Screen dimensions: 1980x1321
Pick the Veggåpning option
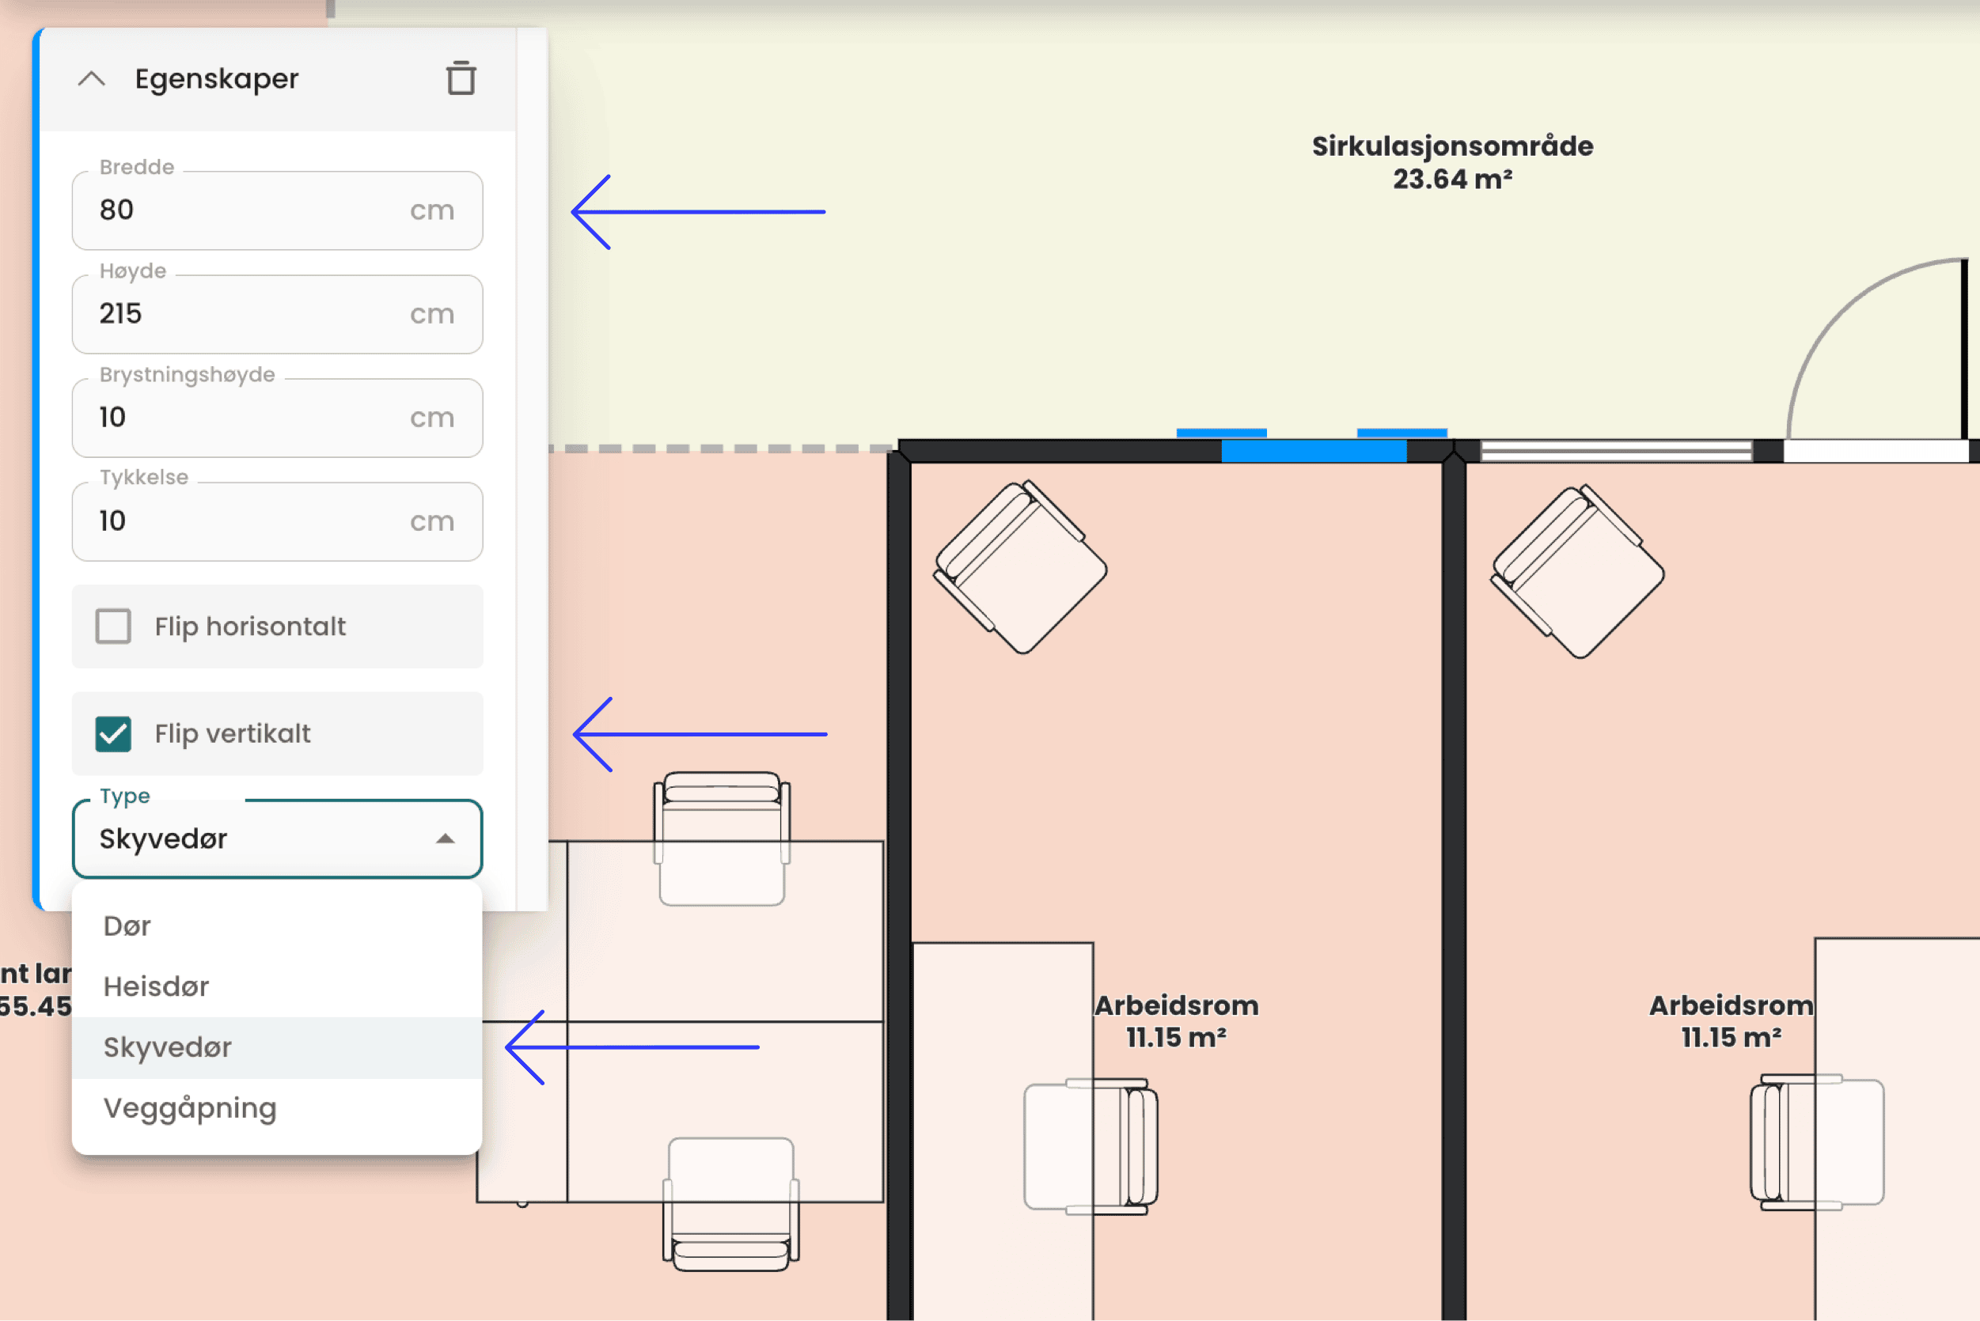coord(190,1108)
